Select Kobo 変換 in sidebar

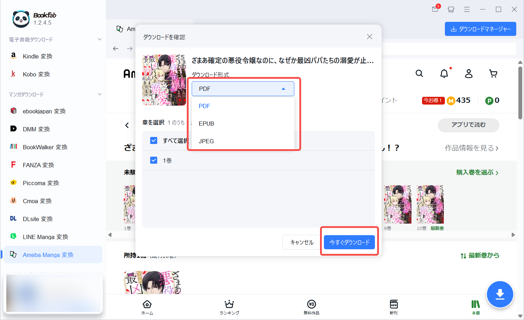point(53,74)
